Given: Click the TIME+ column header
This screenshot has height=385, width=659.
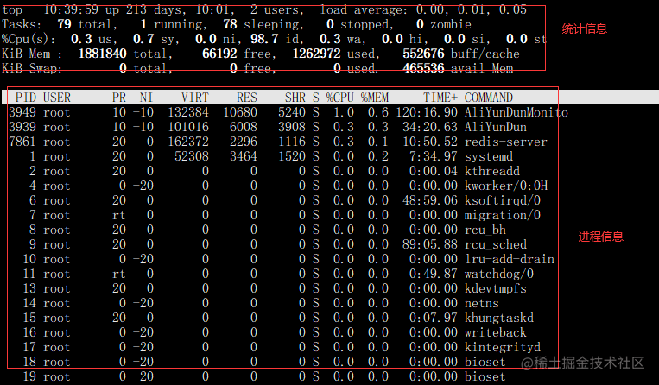Looking at the screenshot, I should click(x=440, y=98).
